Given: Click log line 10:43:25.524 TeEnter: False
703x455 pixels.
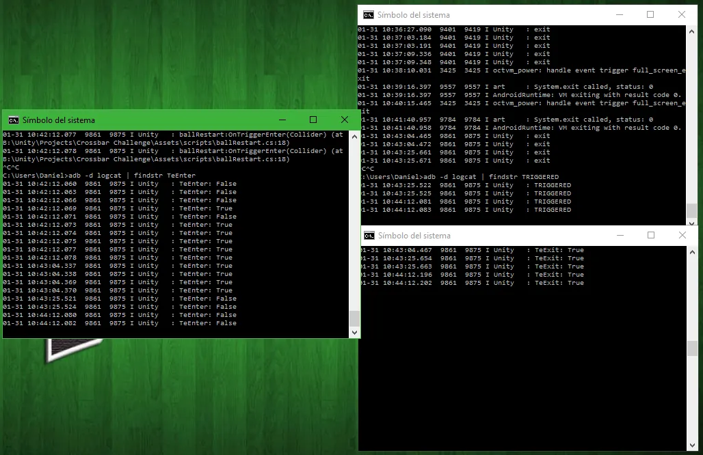Looking at the screenshot, I should (x=120, y=307).
